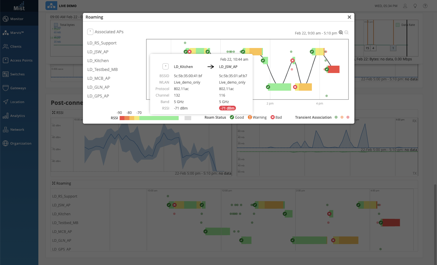Click the date range Feb 22, 9:00 am - 5:10 pm
The width and height of the screenshot is (437, 265).
pyautogui.click(x=316, y=33)
